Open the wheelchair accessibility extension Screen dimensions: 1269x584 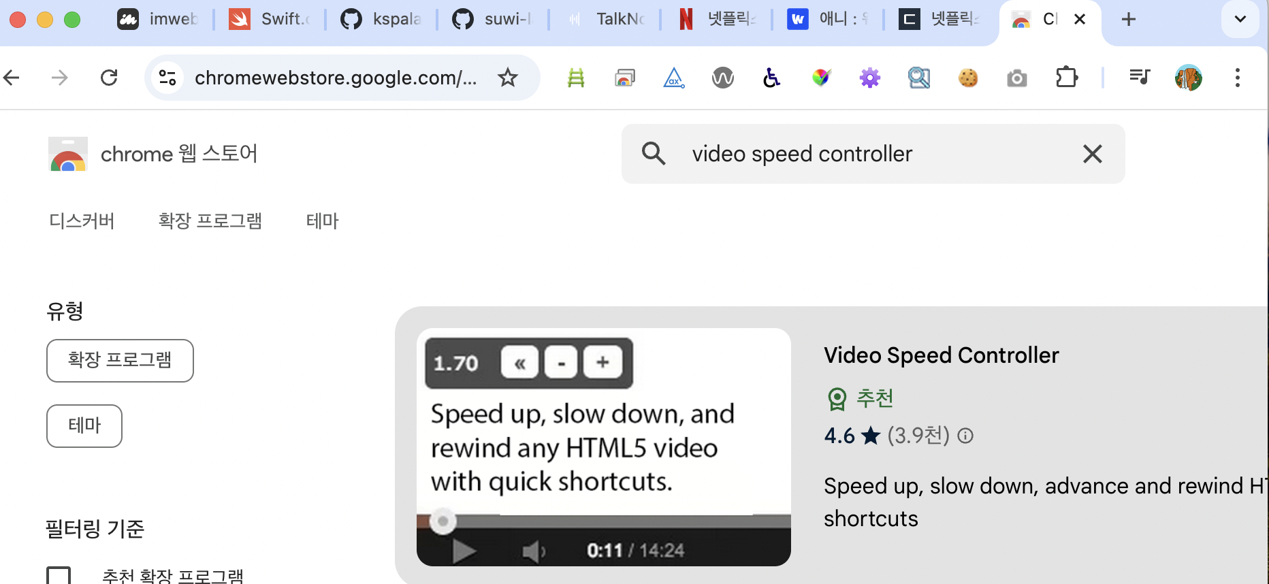(772, 78)
